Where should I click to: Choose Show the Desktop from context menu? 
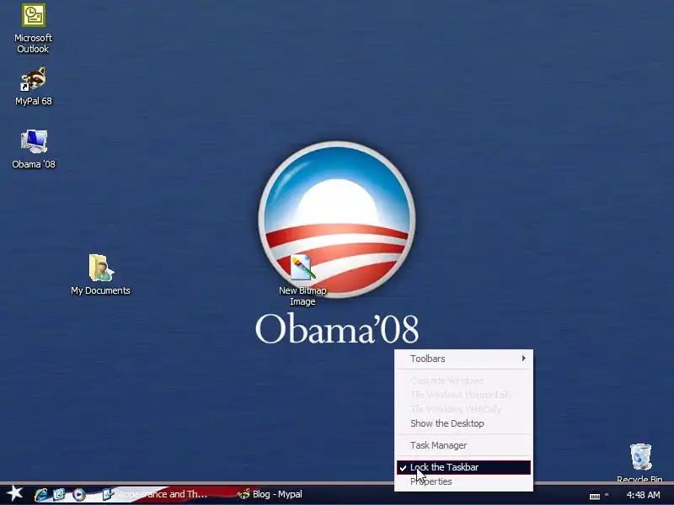[464, 423]
